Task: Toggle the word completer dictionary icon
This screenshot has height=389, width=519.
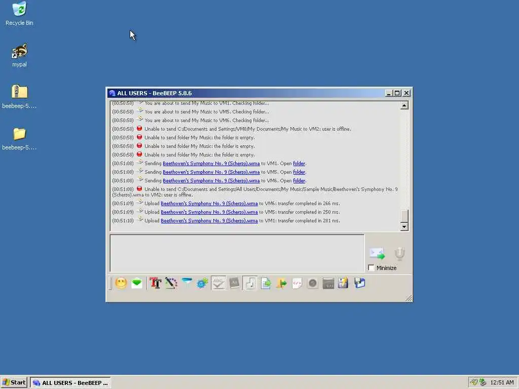Action: (234, 283)
